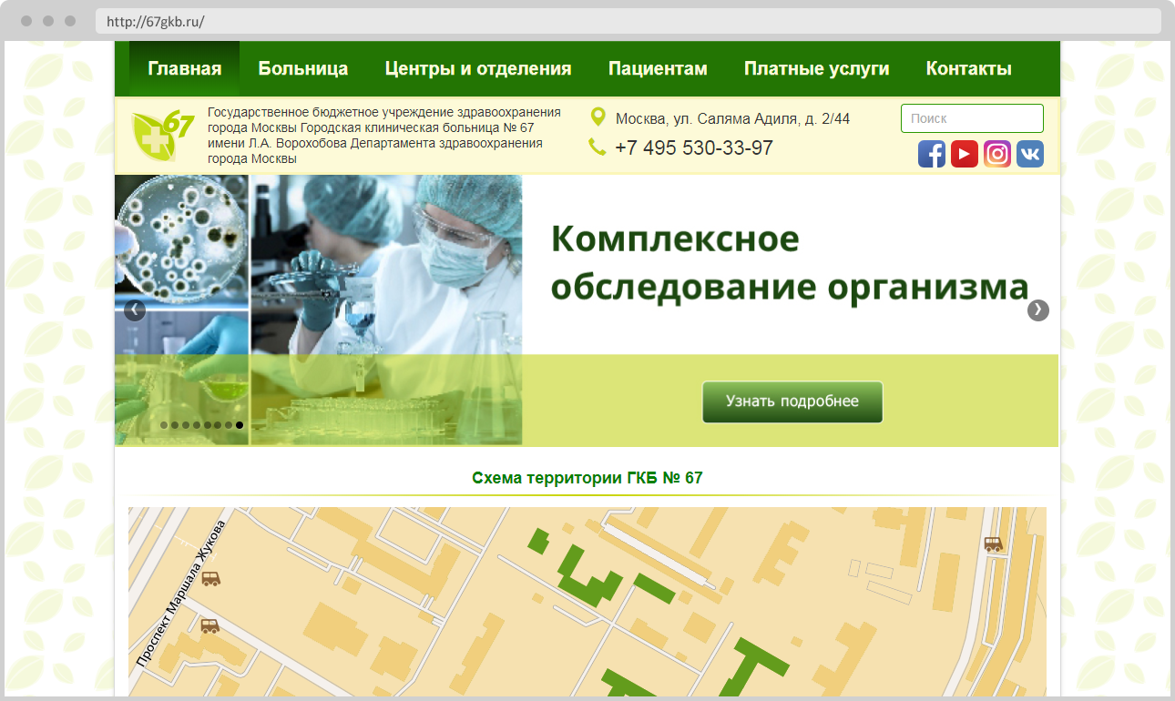Click the location pin icon beside the address
This screenshot has height=701, width=1175.
coord(598,117)
